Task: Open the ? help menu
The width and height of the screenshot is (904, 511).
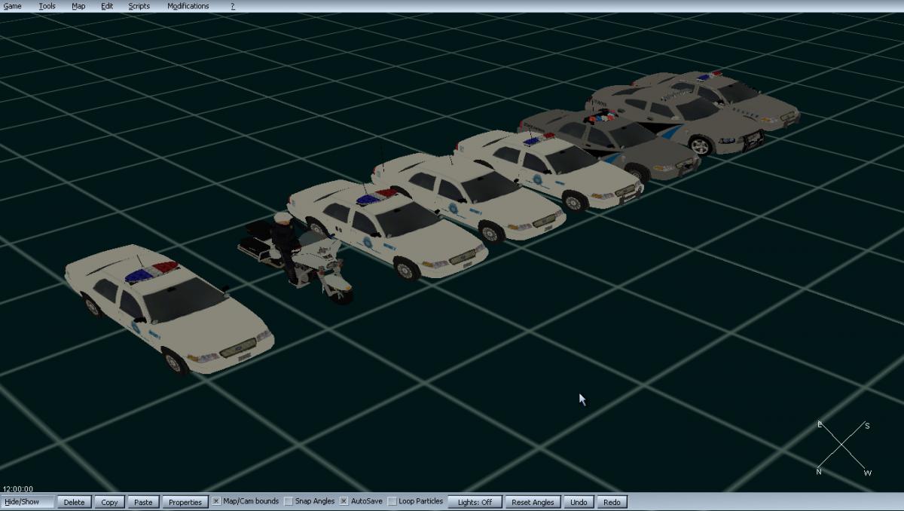Action: tap(233, 6)
